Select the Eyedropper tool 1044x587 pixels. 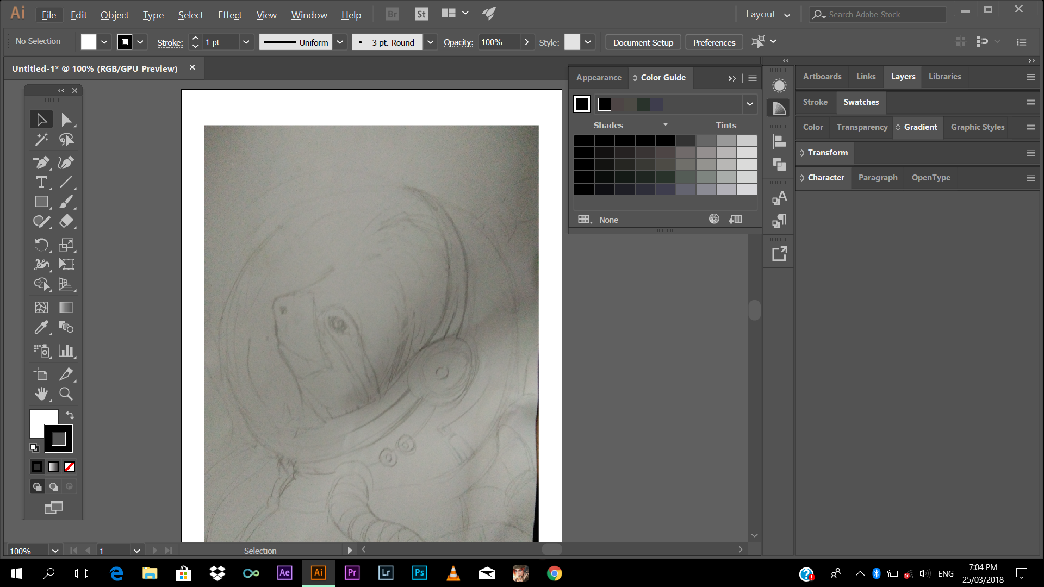click(41, 327)
